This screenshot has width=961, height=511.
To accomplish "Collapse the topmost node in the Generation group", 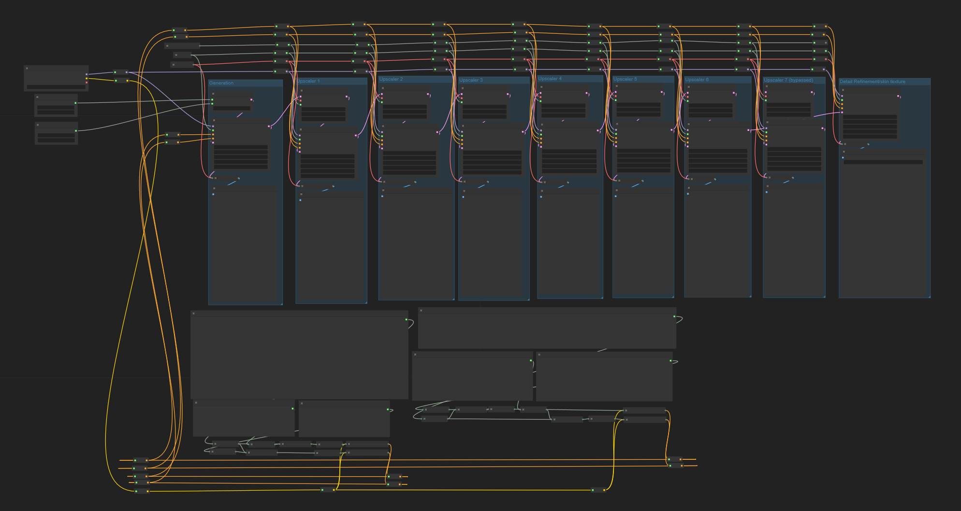I will [x=214, y=94].
